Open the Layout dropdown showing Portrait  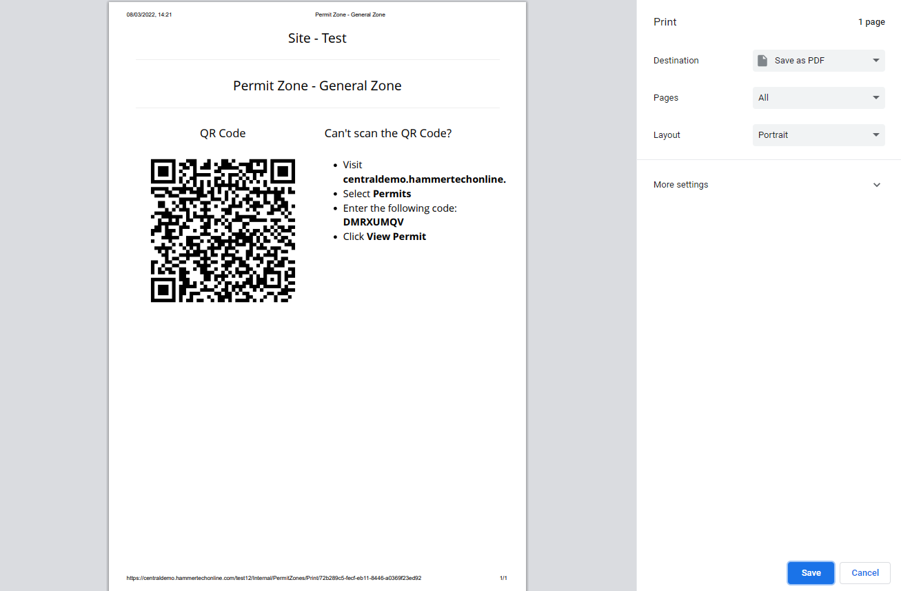tap(818, 135)
